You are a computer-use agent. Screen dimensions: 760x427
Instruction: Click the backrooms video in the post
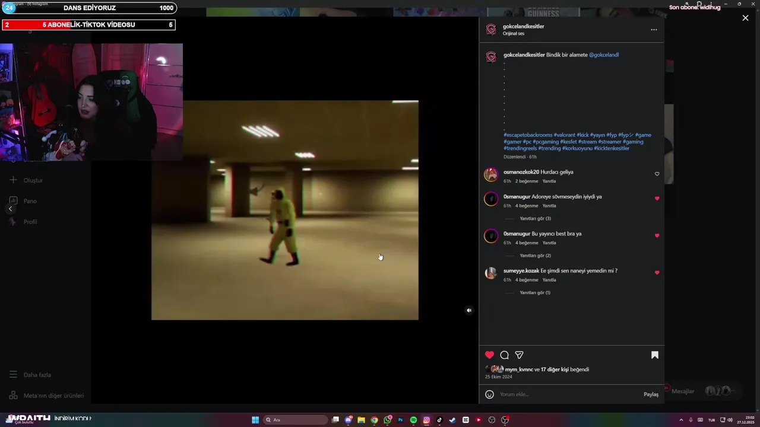pos(285,210)
